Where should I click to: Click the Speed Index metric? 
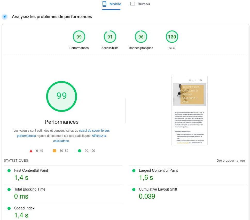[x=24, y=208]
